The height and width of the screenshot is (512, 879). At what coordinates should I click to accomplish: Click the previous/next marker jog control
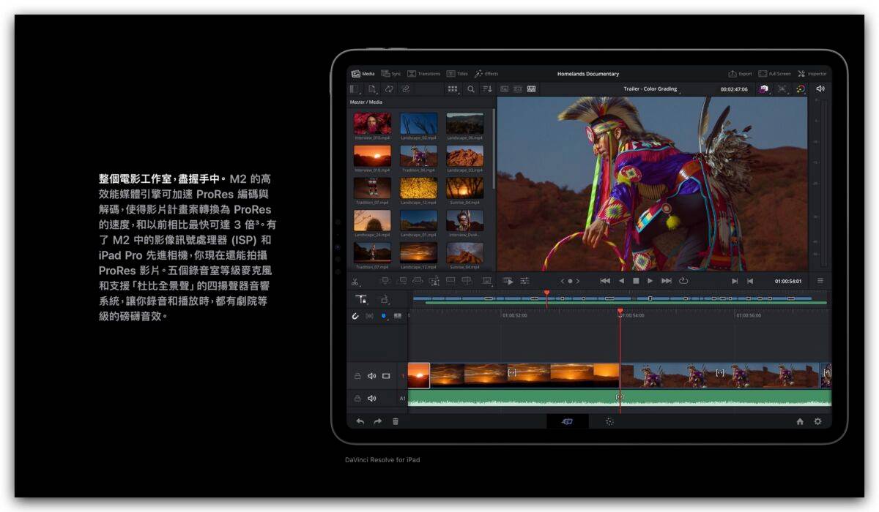[x=569, y=281]
